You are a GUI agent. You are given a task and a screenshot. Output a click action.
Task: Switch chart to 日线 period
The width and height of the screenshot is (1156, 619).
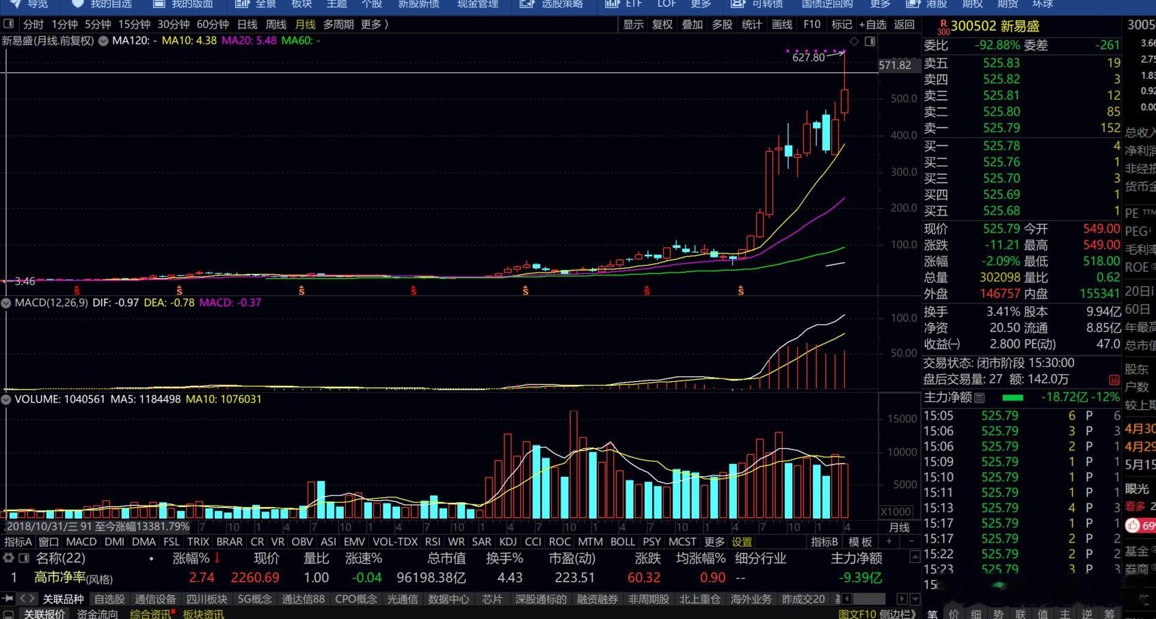tap(247, 25)
